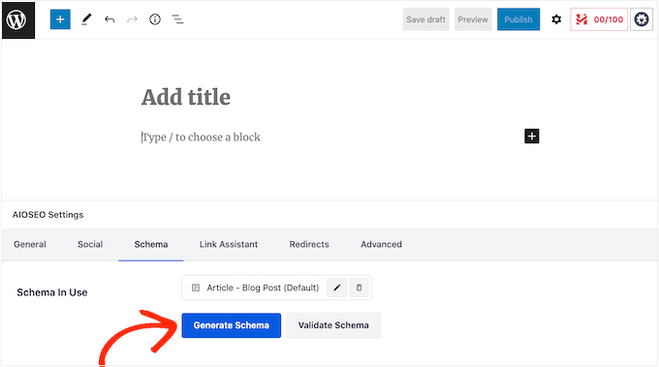Click the blue block inserter plus button
This screenshot has width=659, height=367.
[60, 19]
